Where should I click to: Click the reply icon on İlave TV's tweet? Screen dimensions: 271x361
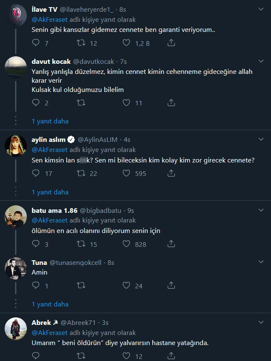click(36, 43)
